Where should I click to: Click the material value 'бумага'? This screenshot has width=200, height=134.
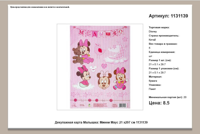tap(153, 81)
